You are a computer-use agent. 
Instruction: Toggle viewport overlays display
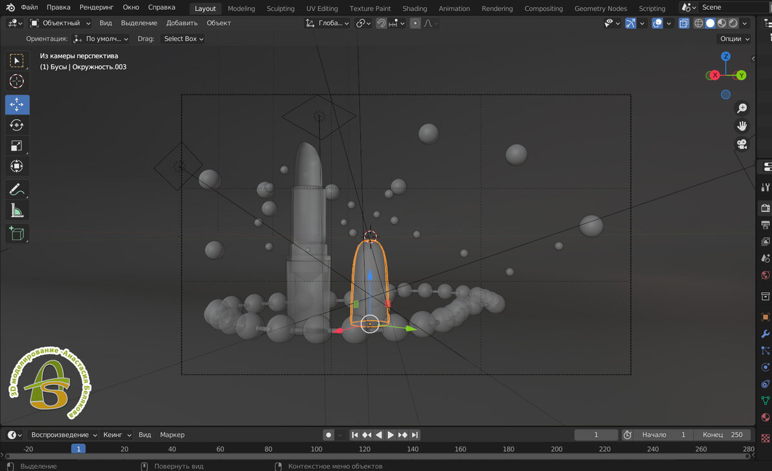[657, 23]
